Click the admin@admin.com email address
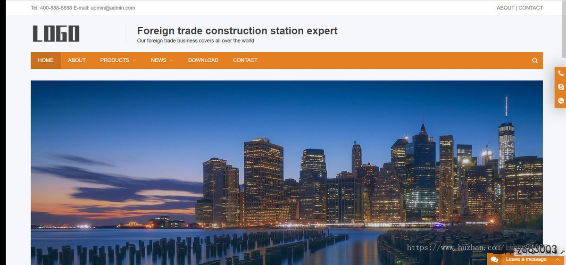Image resolution: width=566 pixels, height=265 pixels. tap(113, 8)
